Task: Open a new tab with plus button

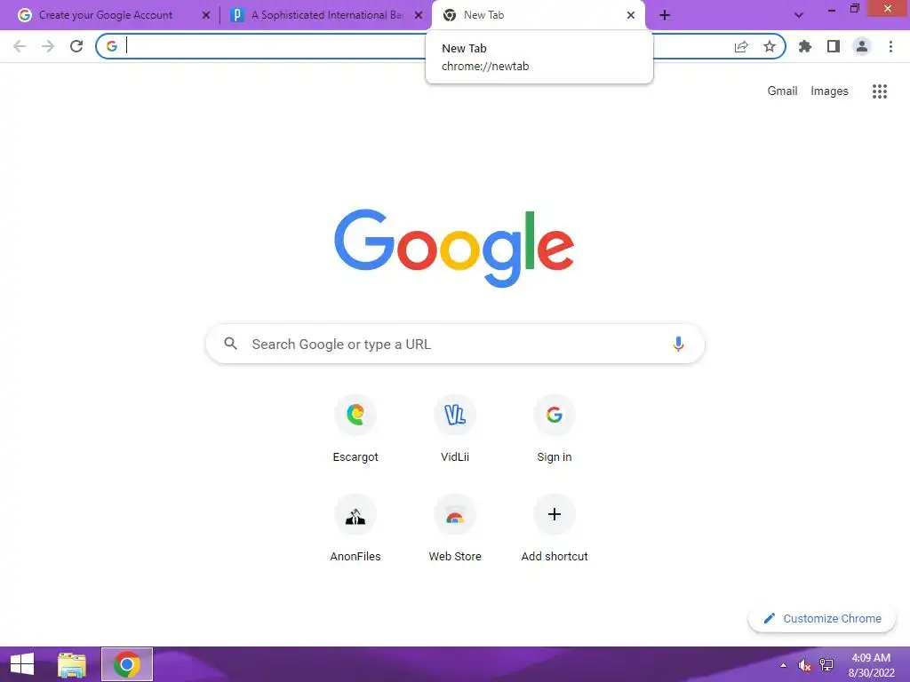Action: (x=665, y=16)
